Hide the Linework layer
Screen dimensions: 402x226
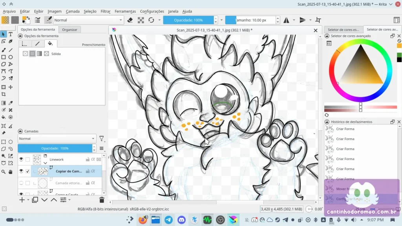point(21,159)
